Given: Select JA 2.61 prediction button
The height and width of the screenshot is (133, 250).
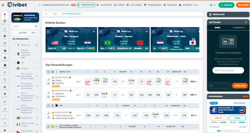Looking at the screenshot, I should 237,118.
